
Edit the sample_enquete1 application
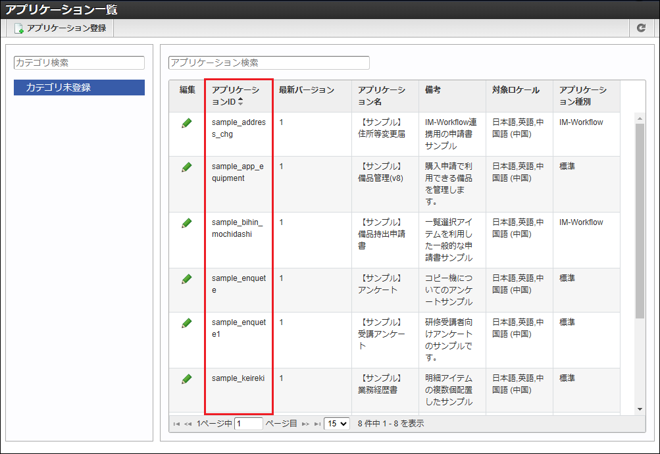click(187, 323)
